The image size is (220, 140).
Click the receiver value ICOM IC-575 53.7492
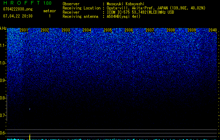pos(140,12)
